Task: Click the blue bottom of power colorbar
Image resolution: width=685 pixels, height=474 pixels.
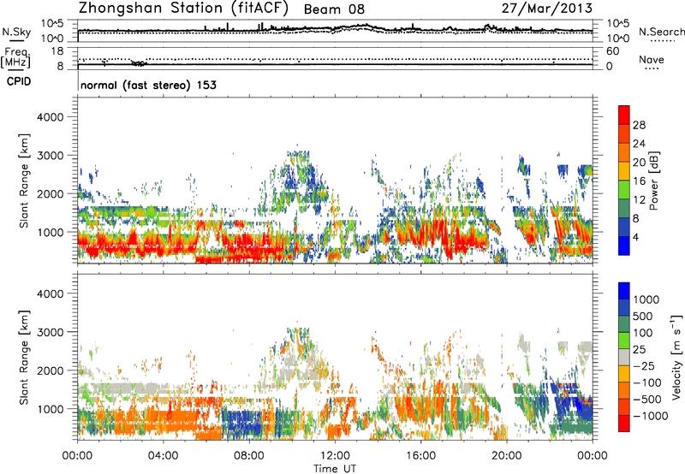Action: point(624,246)
